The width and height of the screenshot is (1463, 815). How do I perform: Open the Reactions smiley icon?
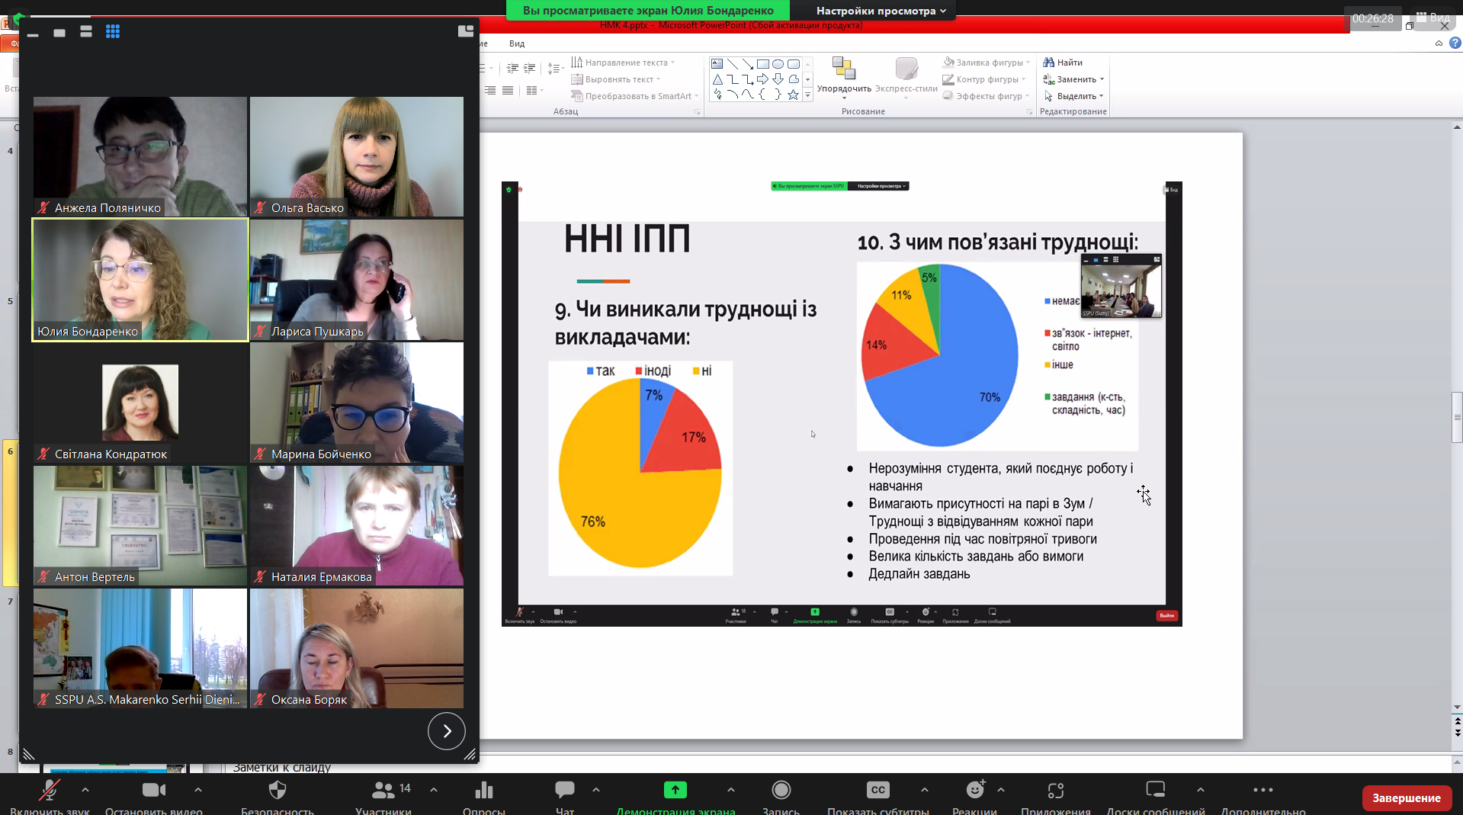pyautogui.click(x=975, y=790)
